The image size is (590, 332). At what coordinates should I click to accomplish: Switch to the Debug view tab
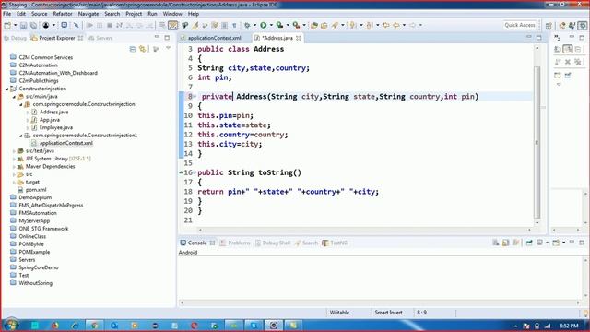(x=15, y=38)
